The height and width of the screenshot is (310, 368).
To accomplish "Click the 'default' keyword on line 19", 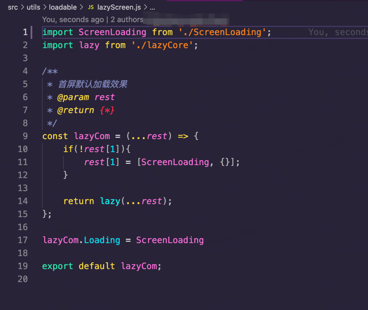I will coord(97,266).
